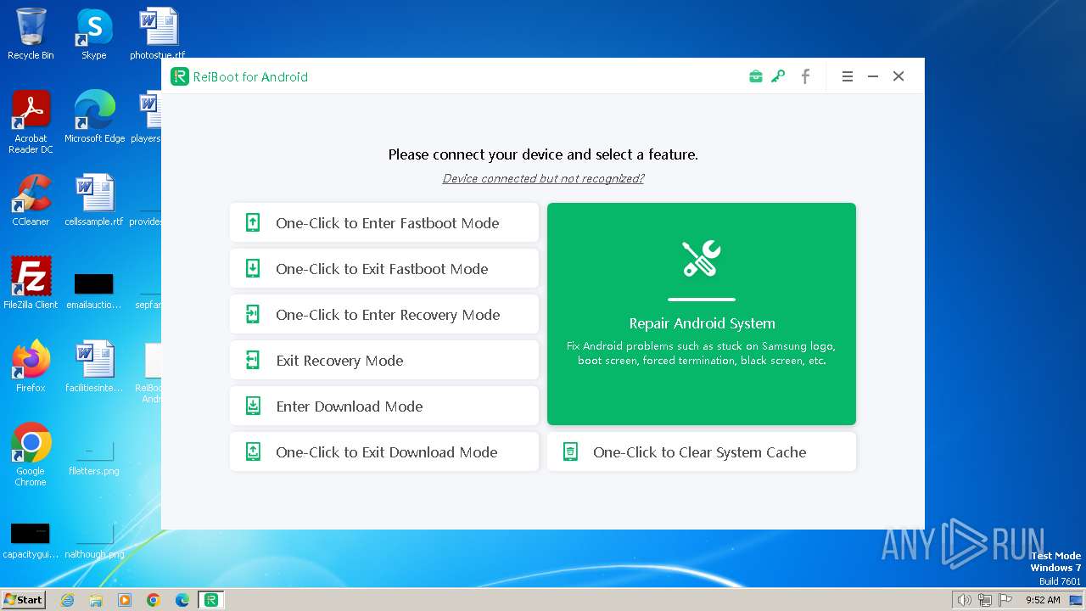Open the Facebook icon in title bar
Image resolution: width=1086 pixels, height=611 pixels.
(805, 76)
